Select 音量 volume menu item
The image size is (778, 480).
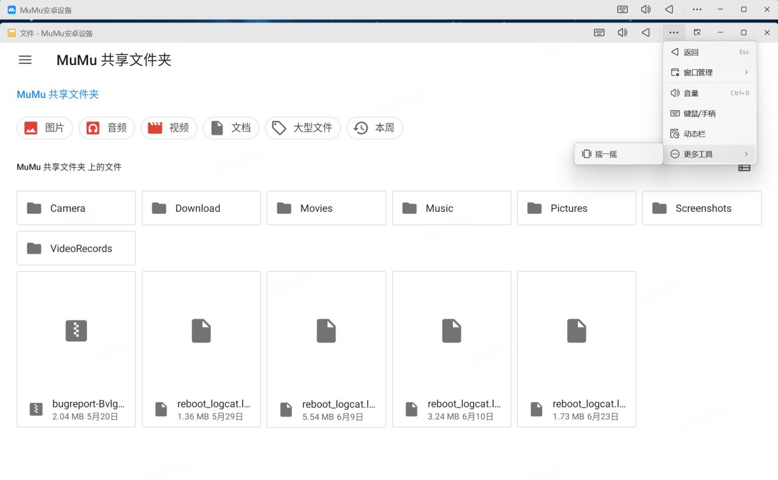(709, 93)
